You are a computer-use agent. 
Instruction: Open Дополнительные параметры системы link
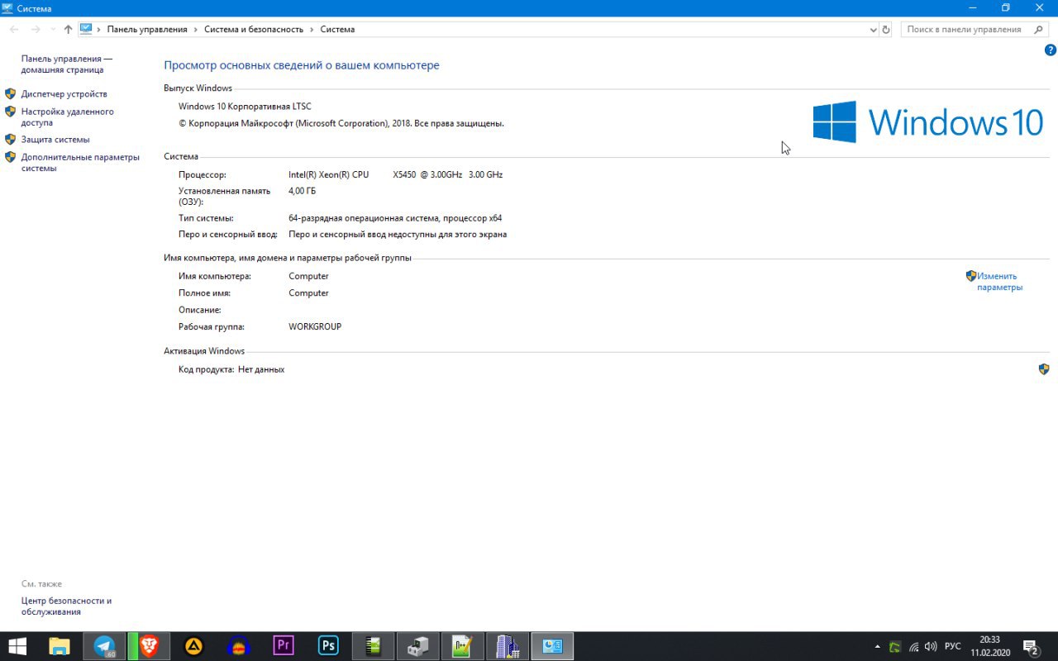(x=80, y=162)
